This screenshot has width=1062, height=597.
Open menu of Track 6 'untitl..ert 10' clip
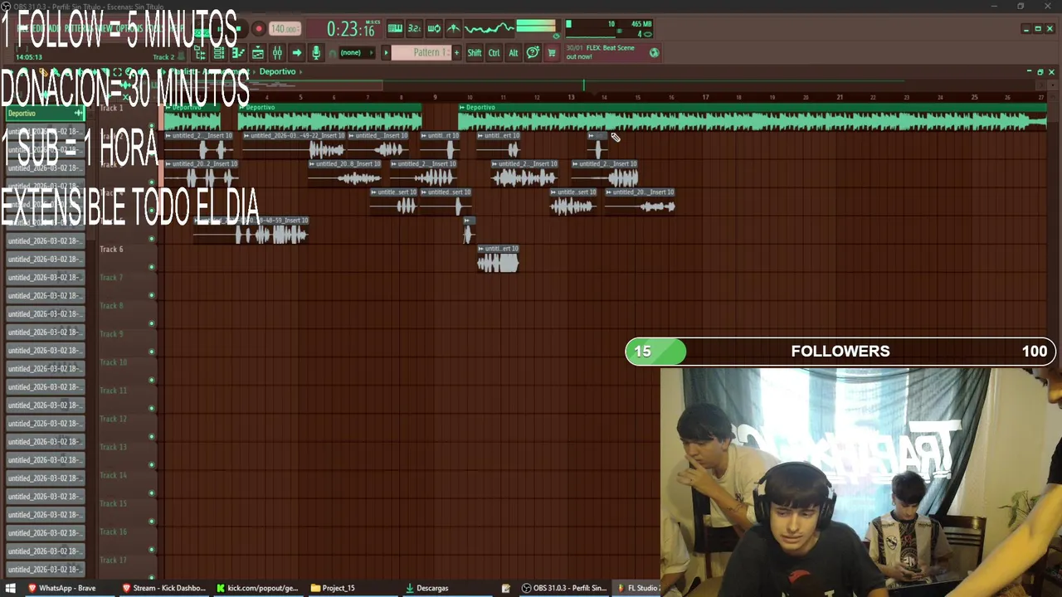pyautogui.click(x=481, y=248)
